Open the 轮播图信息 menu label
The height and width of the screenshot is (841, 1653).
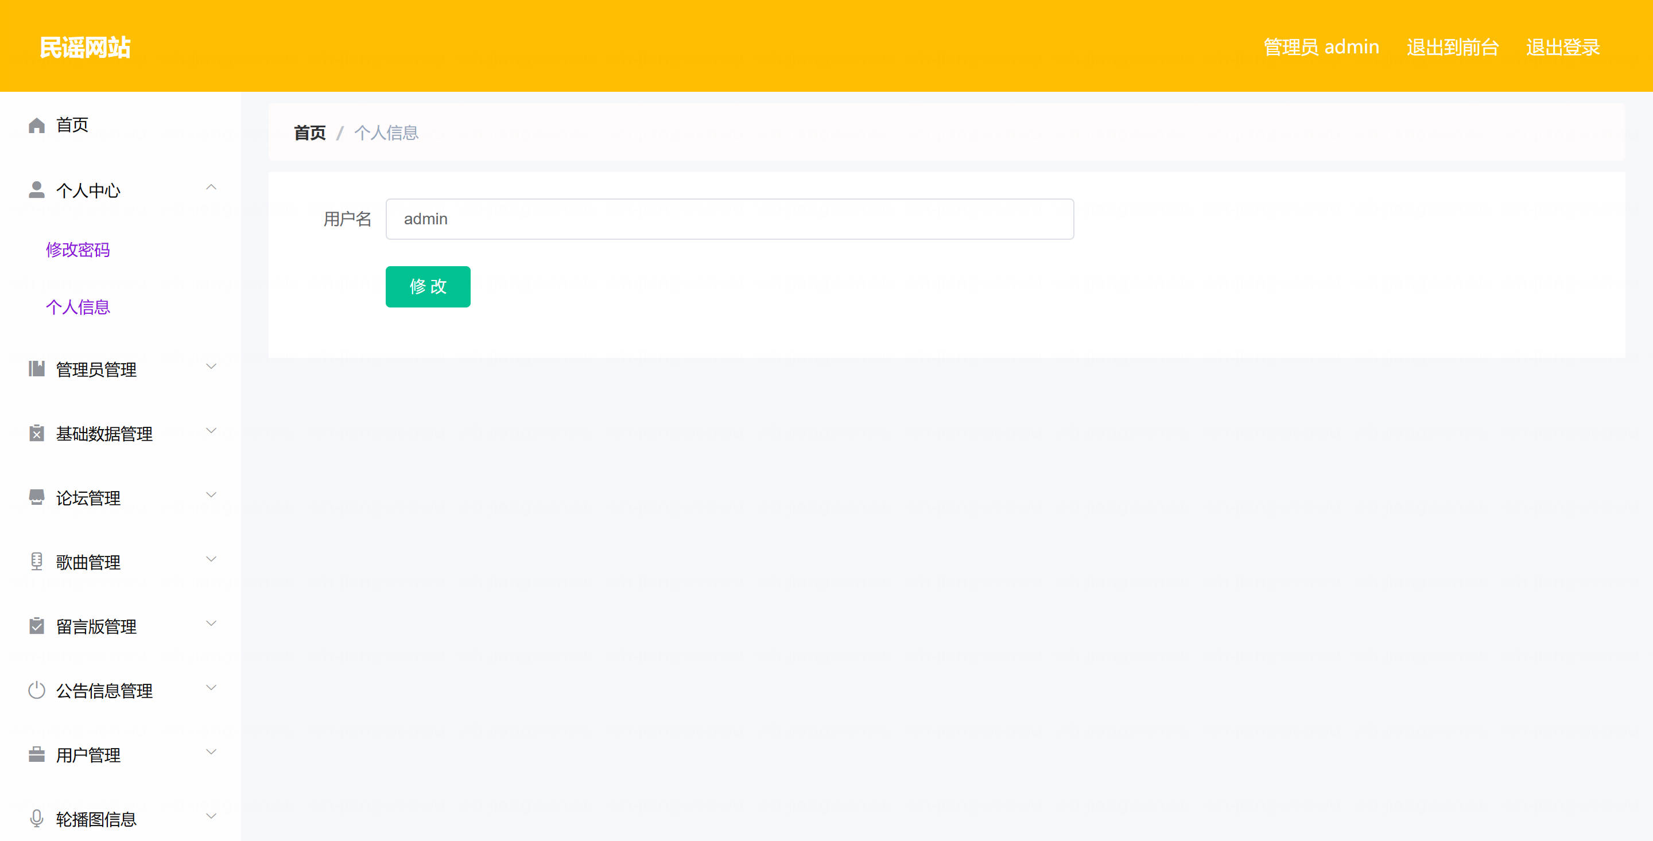pos(96,819)
